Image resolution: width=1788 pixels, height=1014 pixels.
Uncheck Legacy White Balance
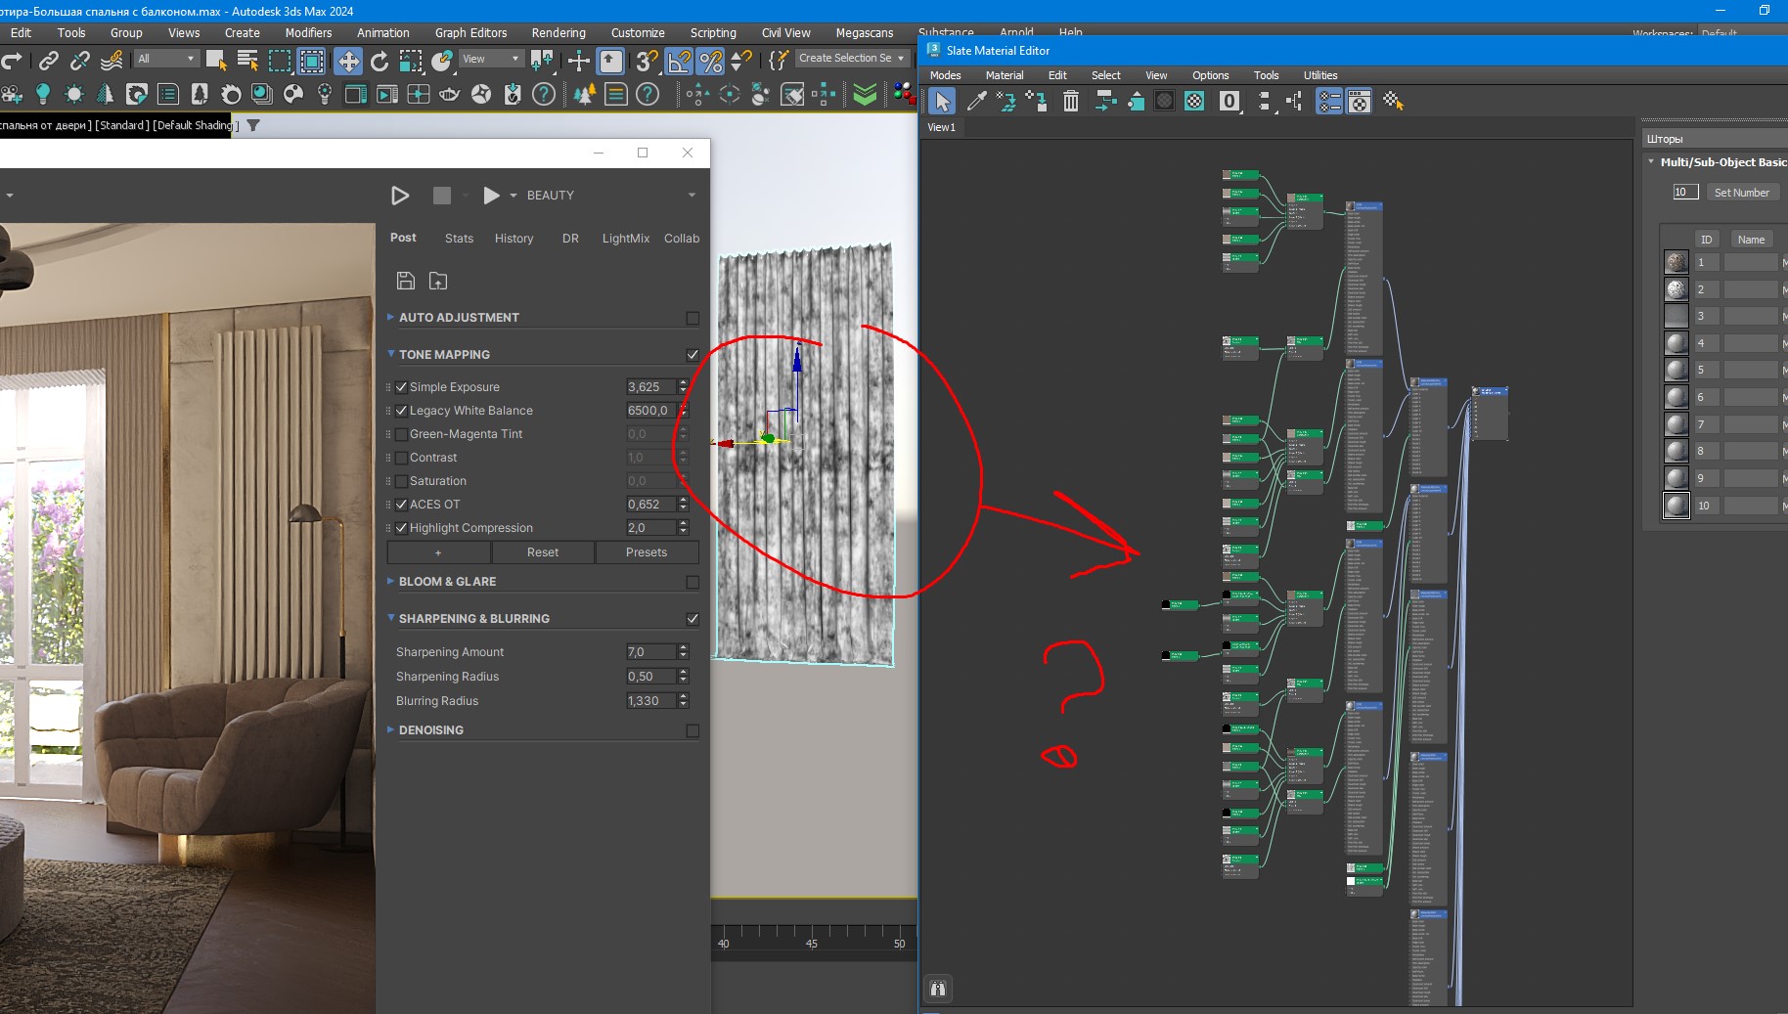click(401, 411)
